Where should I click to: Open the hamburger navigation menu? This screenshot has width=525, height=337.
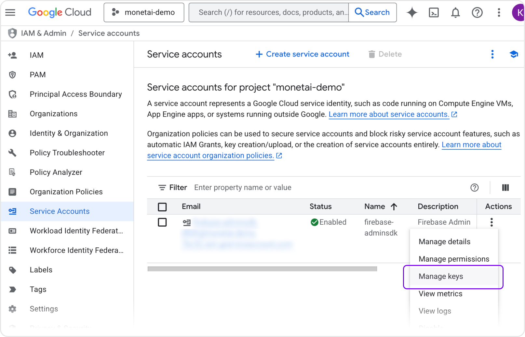[x=10, y=12]
